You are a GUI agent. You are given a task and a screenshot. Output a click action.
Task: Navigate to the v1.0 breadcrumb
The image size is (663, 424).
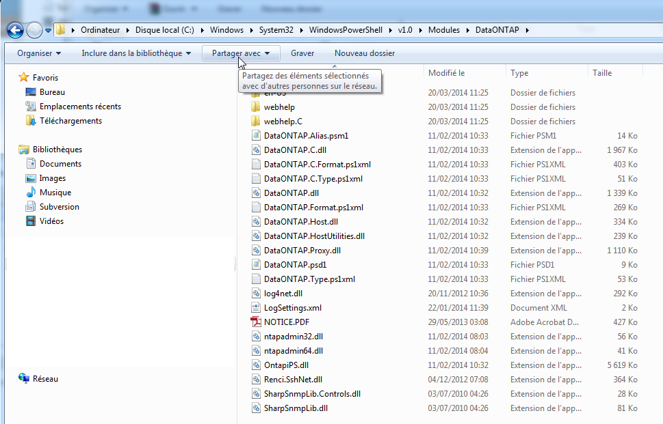click(405, 30)
